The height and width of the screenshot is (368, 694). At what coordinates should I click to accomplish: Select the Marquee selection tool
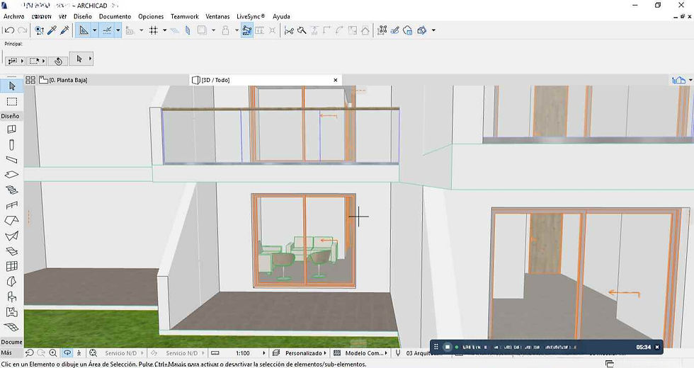11,101
